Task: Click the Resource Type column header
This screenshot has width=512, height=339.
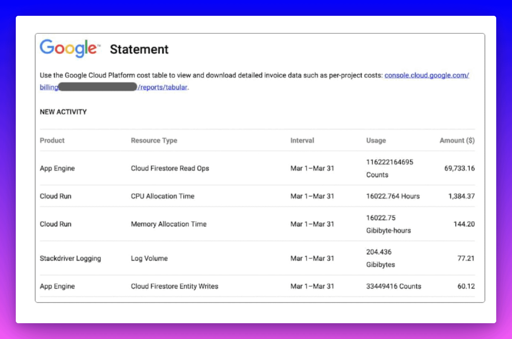Action: [x=154, y=140]
